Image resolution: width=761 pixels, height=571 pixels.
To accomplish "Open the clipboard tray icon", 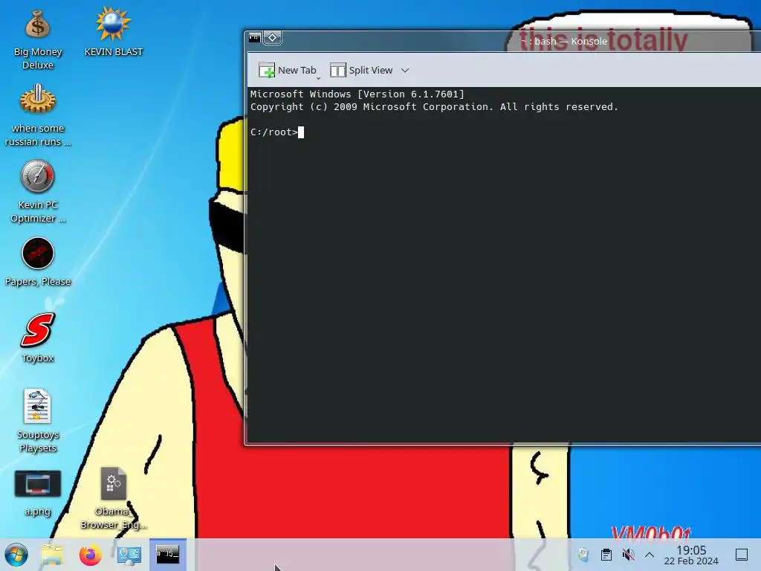I will pos(606,555).
